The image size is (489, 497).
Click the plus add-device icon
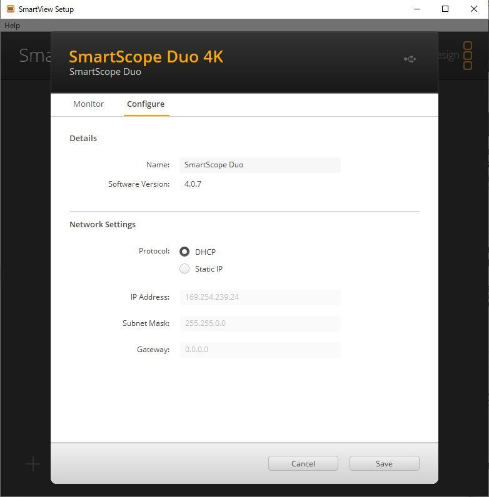[x=33, y=464]
